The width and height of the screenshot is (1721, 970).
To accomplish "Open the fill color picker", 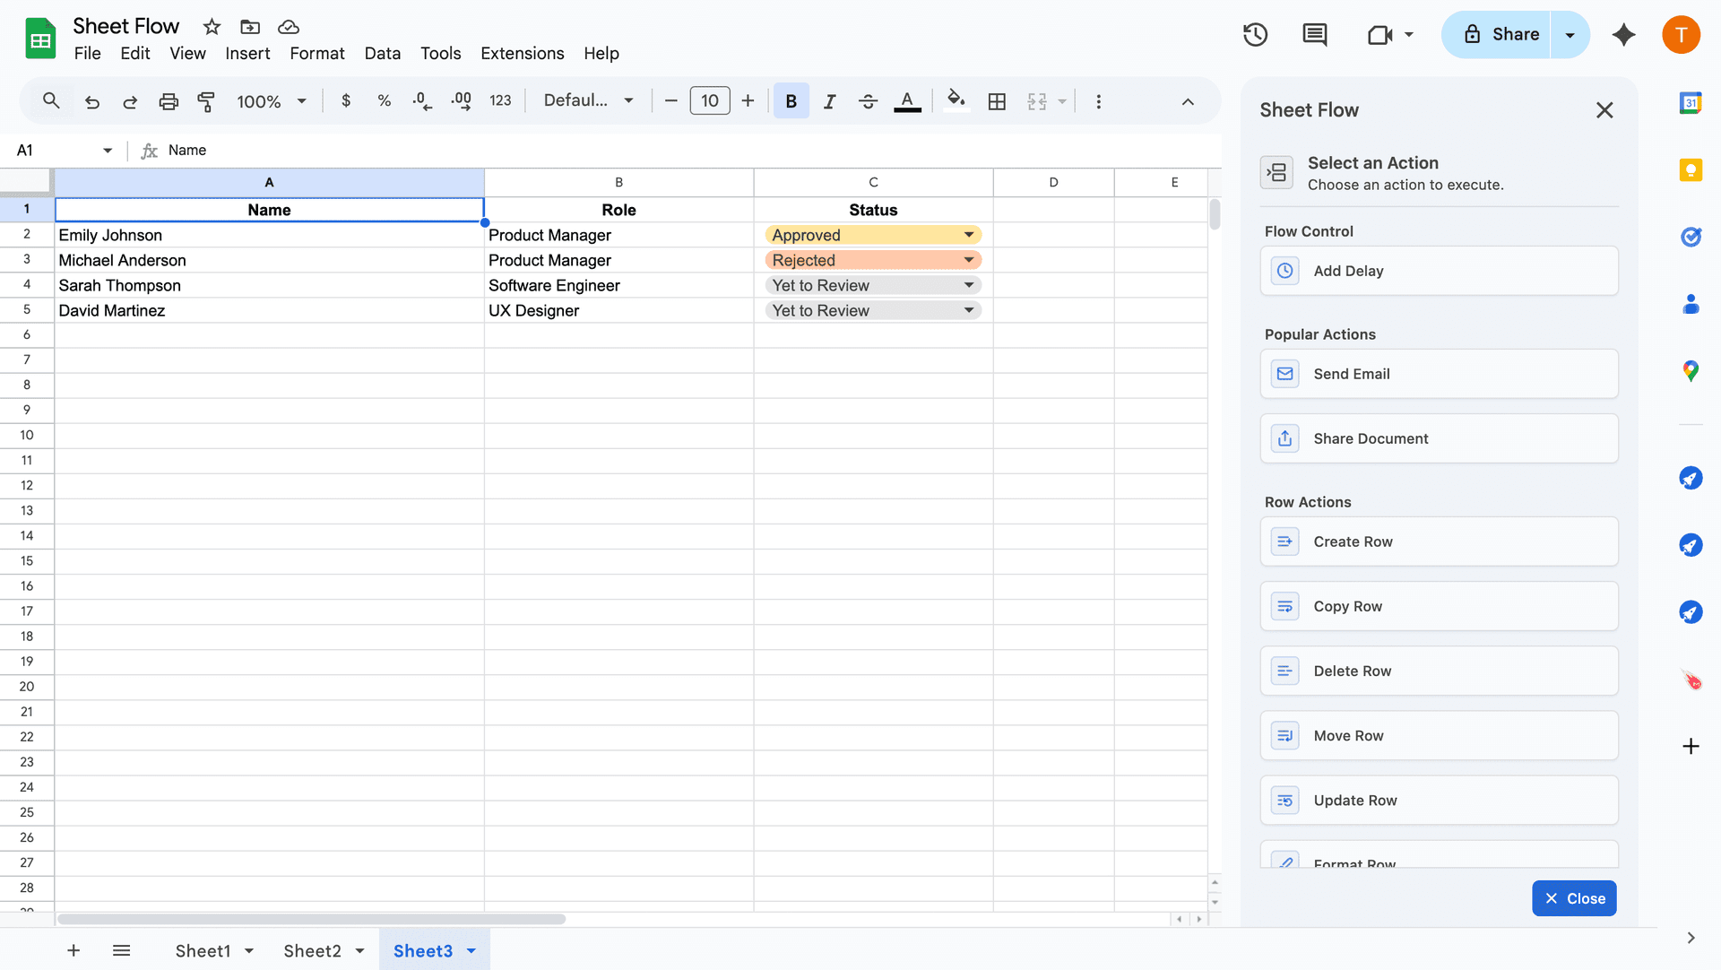I will (956, 101).
